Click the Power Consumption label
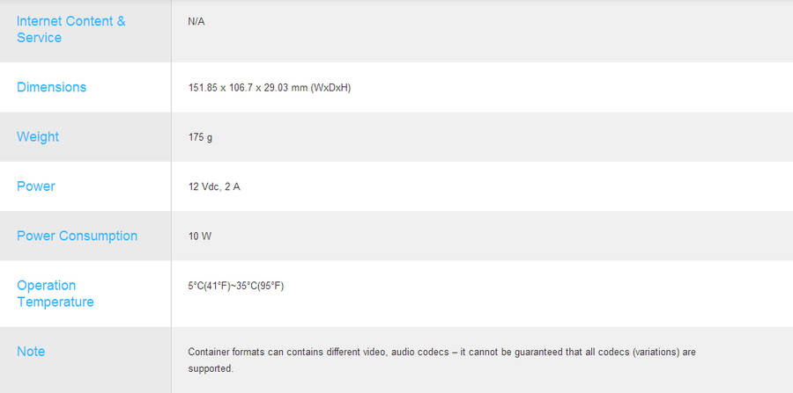The height and width of the screenshot is (393, 793). click(77, 236)
